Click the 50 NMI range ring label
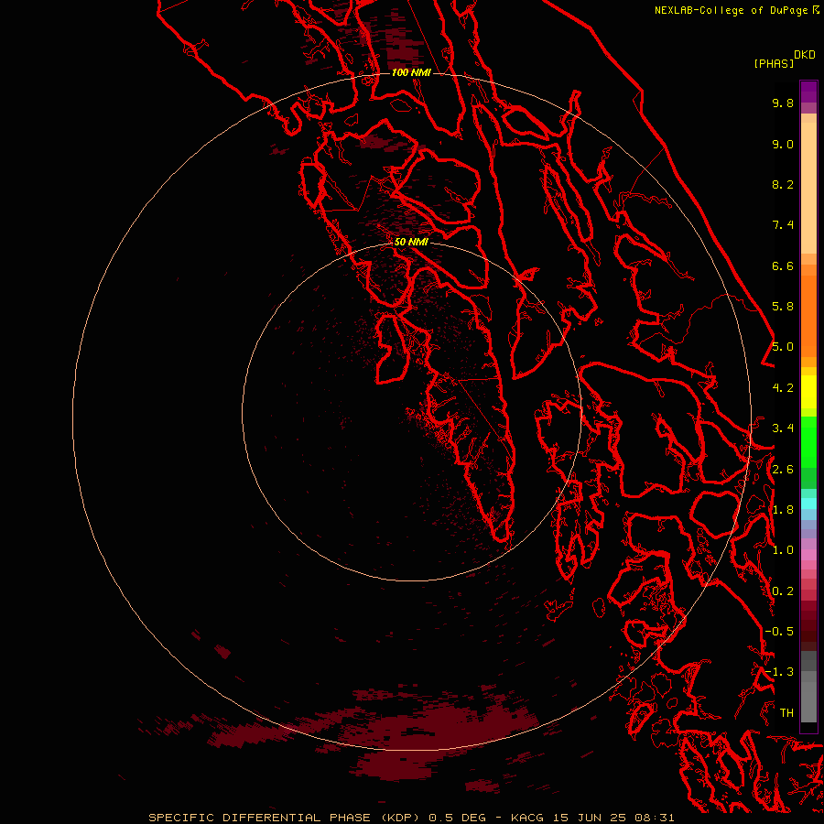Screen dimensions: 824x824 pyautogui.click(x=411, y=242)
